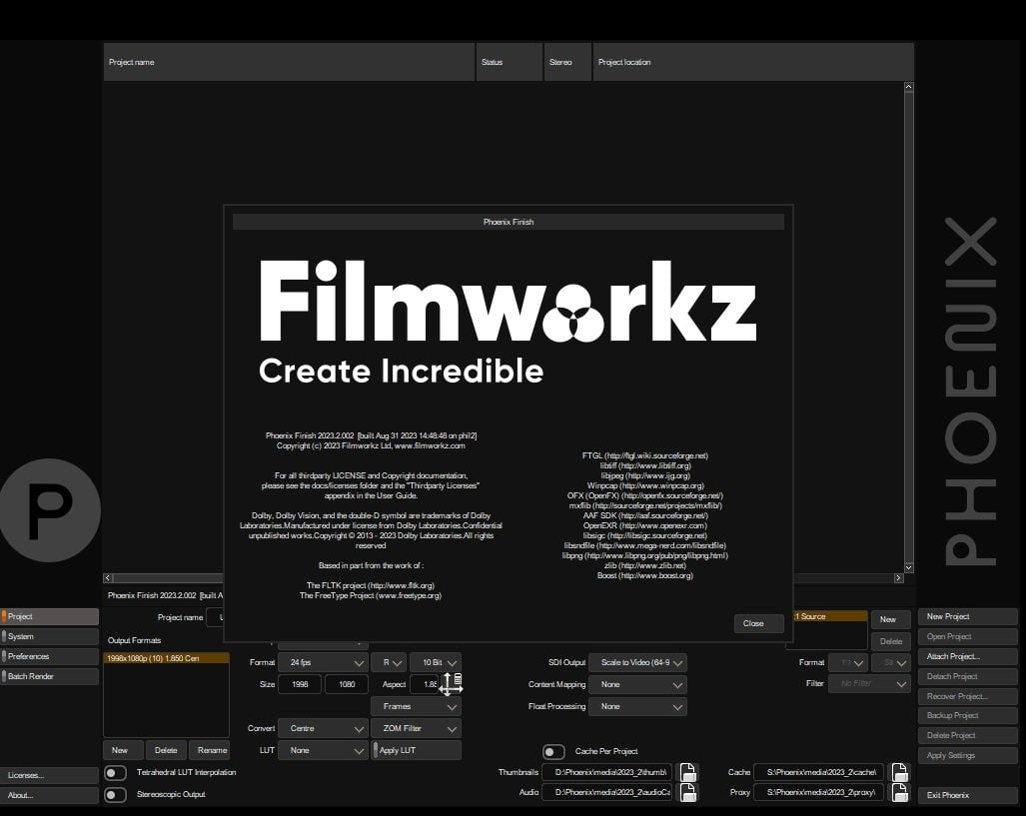1026x816 pixels.
Task: Click the About button
Action: 50,795
